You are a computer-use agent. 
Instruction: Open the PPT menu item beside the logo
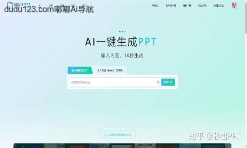[x=40, y=5]
